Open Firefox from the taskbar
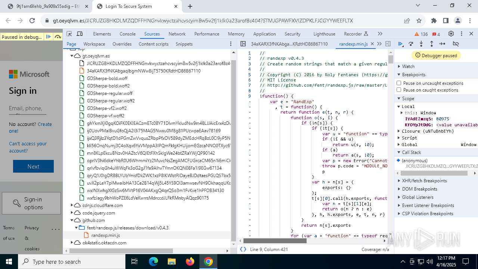 pyautogui.click(x=190, y=262)
